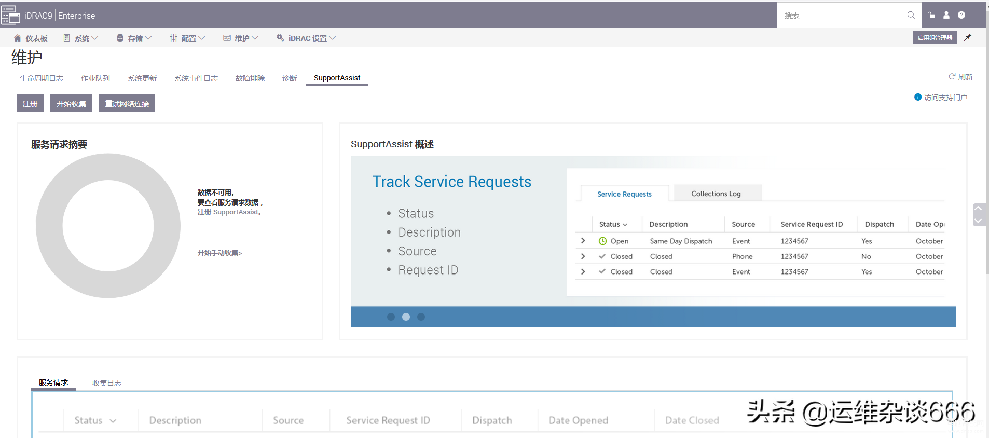Switch to 系统更新 tab
This screenshot has height=438, width=989.
click(142, 78)
